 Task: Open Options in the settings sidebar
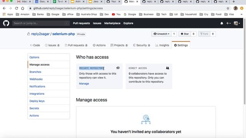(49, 57)
